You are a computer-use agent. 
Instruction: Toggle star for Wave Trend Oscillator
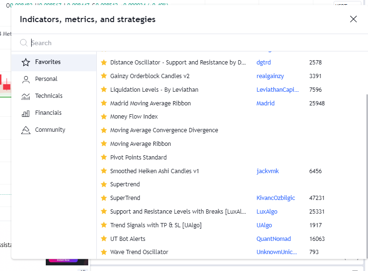point(104,252)
